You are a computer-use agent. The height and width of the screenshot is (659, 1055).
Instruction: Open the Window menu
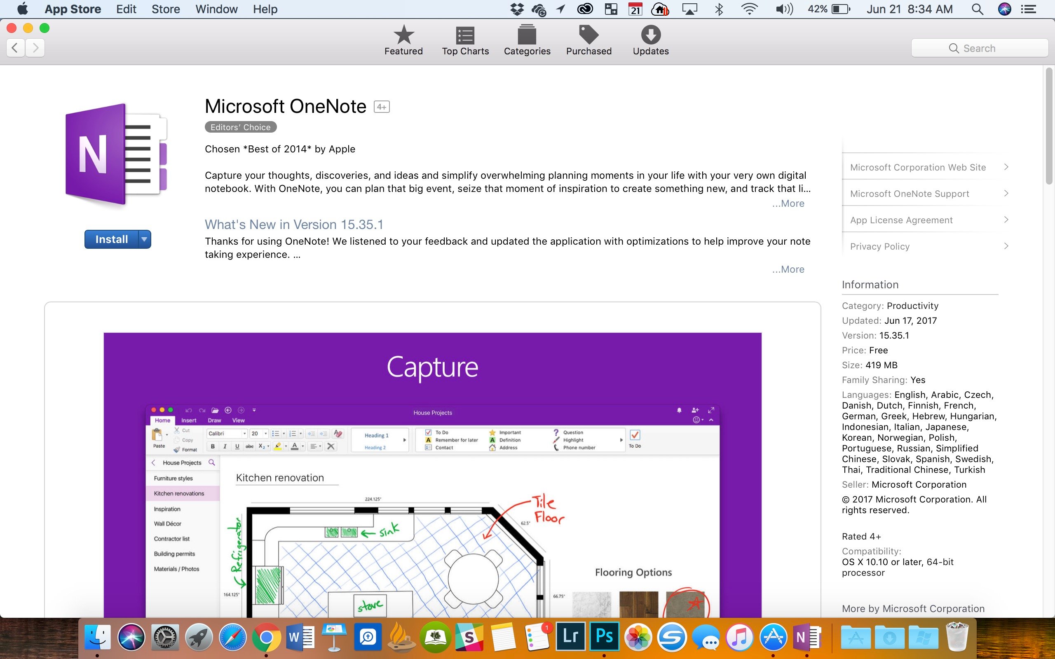pyautogui.click(x=216, y=9)
